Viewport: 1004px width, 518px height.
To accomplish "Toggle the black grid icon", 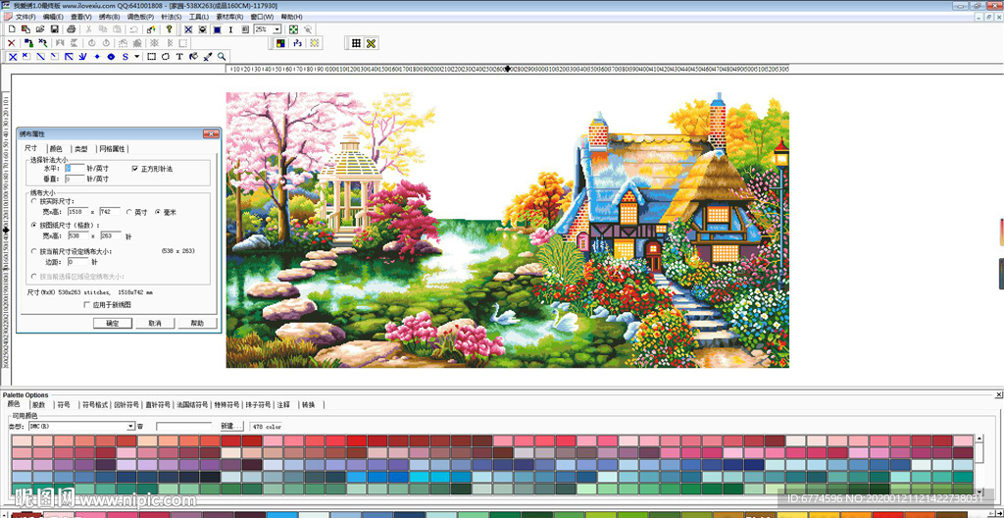I will pos(356,43).
